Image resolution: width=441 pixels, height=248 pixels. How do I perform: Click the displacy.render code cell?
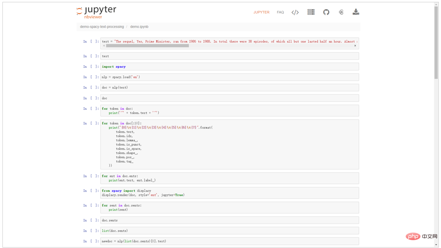click(x=229, y=193)
